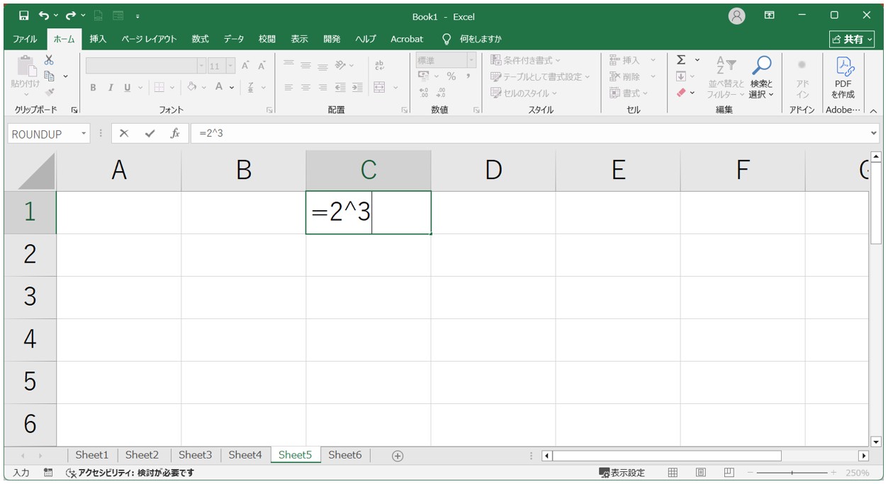Viewport: 888px width, 484px height.
Task: Toggle wrap text in alignment group
Action: point(379,65)
